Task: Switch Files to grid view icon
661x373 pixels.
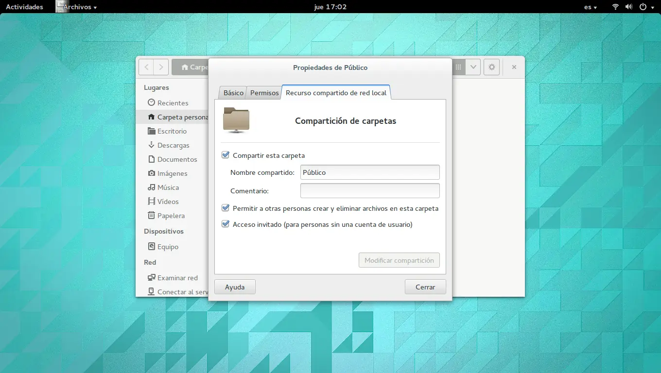Action: click(458, 67)
